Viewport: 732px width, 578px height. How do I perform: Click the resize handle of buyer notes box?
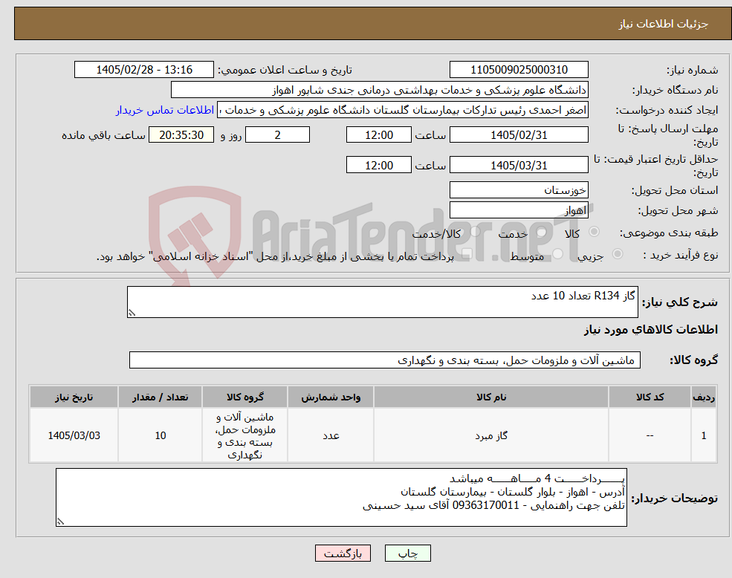click(60, 522)
